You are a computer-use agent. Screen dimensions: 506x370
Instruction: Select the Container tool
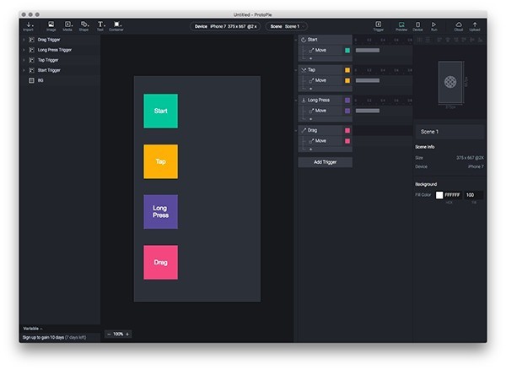click(x=116, y=25)
